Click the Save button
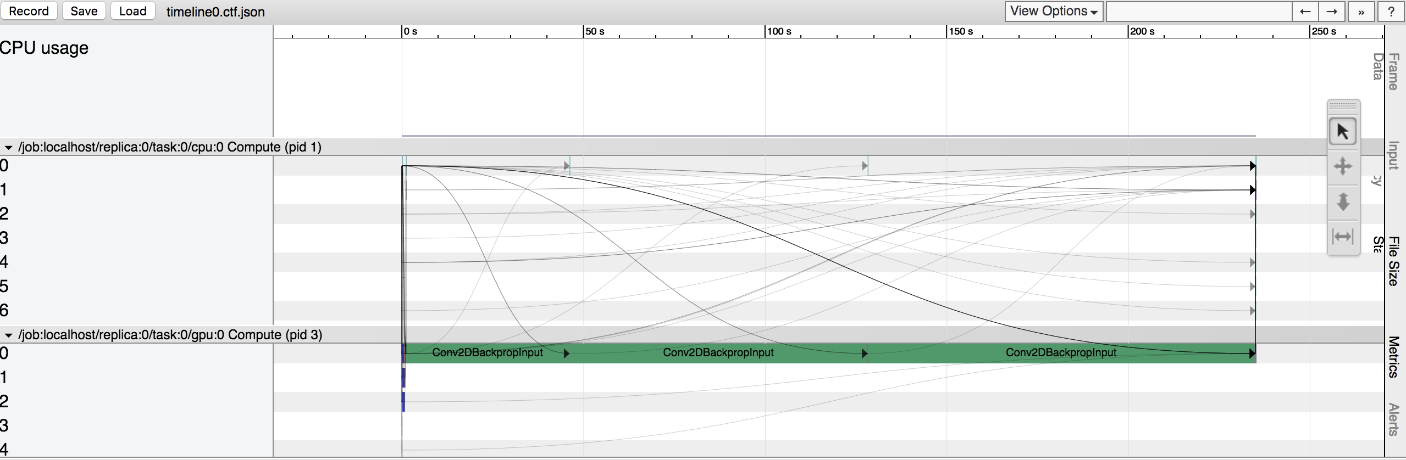The width and height of the screenshot is (1406, 460). click(84, 11)
